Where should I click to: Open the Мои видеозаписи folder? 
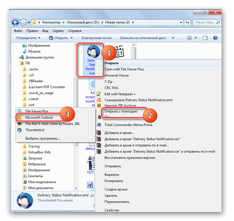(39, 182)
